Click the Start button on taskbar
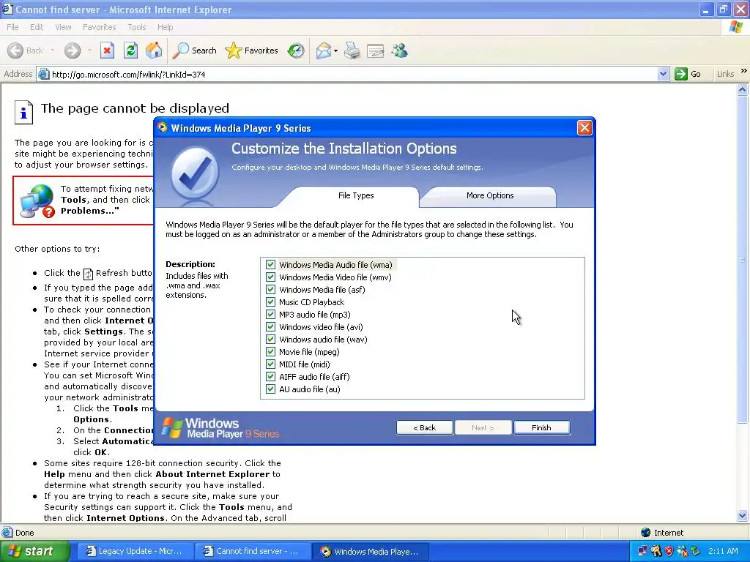This screenshot has height=562, width=750. point(35,552)
